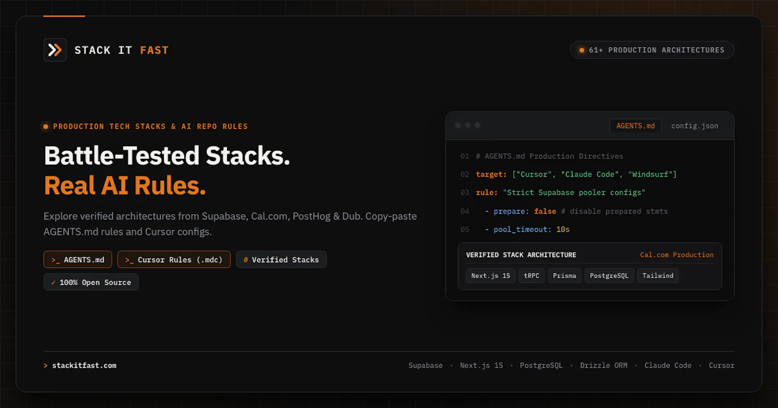
Task: Select the Next.js 15 stack chip
Action: [491, 275]
